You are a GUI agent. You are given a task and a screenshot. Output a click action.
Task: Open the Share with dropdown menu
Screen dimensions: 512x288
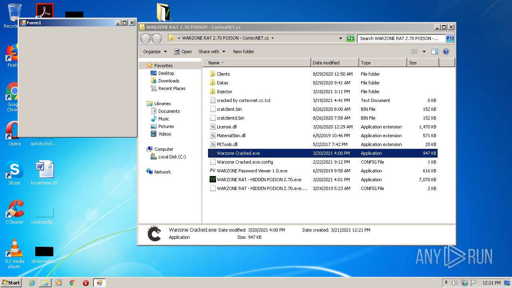[x=212, y=52]
